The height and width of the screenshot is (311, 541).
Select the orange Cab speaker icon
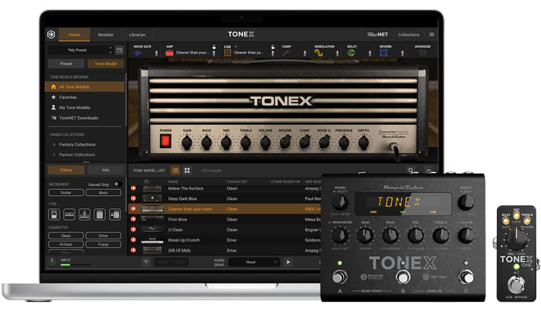[x=227, y=52]
